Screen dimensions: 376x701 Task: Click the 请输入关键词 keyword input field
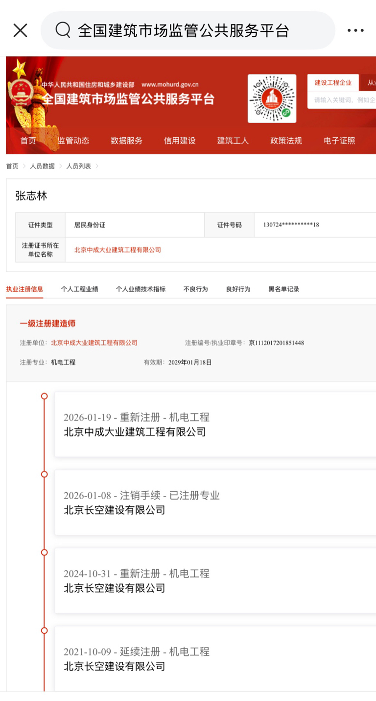tap(342, 100)
